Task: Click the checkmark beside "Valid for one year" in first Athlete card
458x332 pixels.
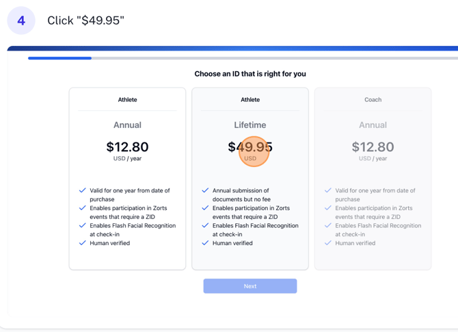Action: pyautogui.click(x=83, y=191)
